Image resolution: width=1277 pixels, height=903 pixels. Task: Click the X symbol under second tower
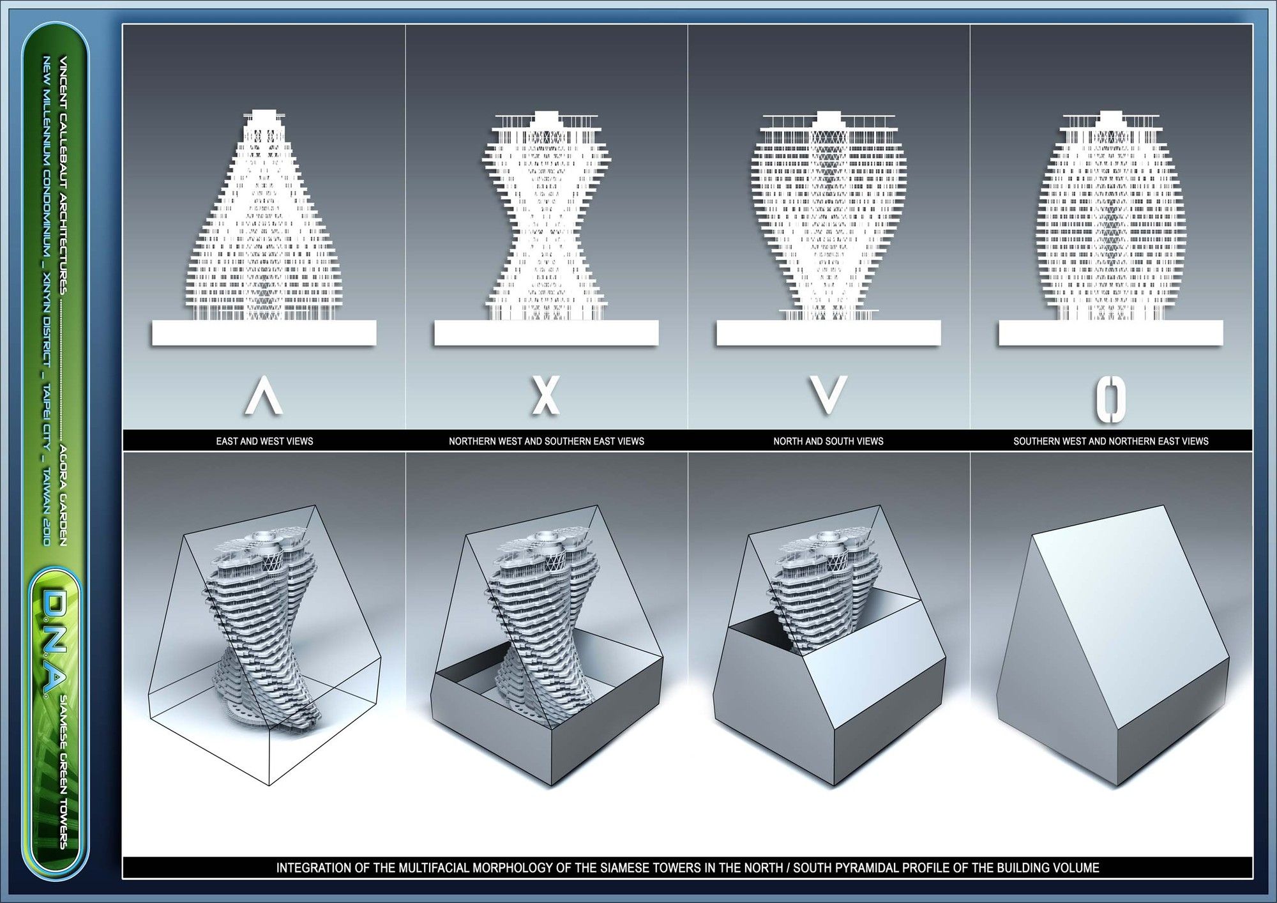[546, 396]
